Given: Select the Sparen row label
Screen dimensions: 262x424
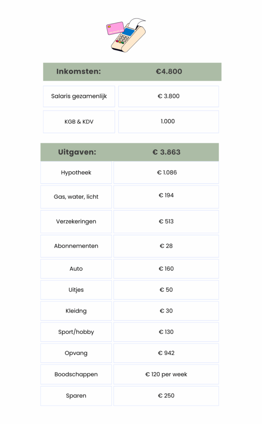Looking at the screenshot, I should point(76,396).
